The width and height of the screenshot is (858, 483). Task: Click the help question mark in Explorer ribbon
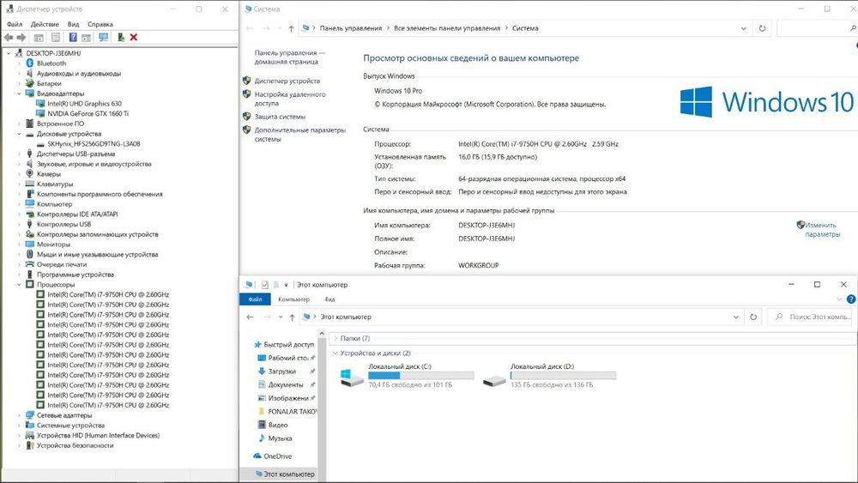tap(851, 299)
